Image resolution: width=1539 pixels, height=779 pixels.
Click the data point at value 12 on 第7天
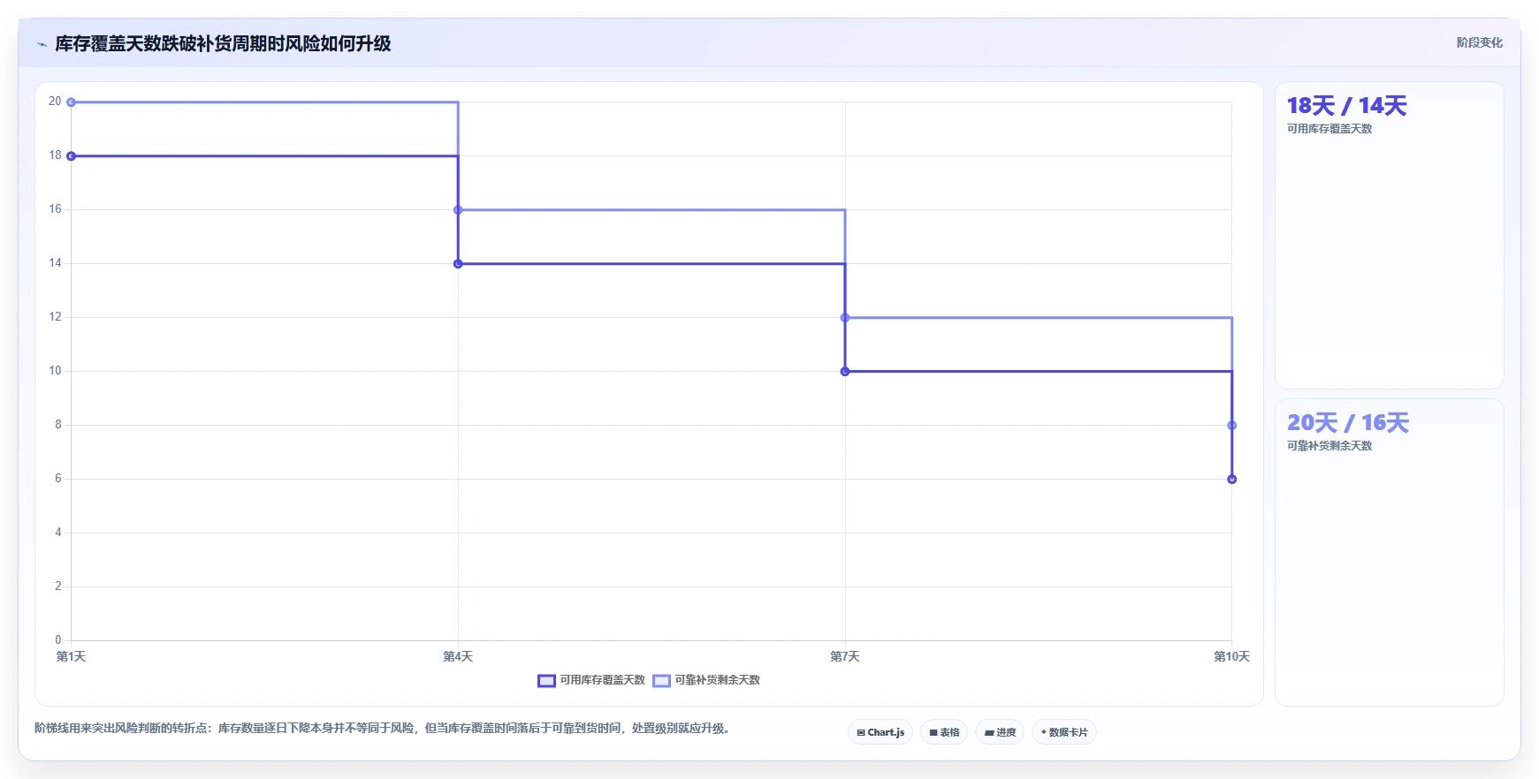[845, 318]
